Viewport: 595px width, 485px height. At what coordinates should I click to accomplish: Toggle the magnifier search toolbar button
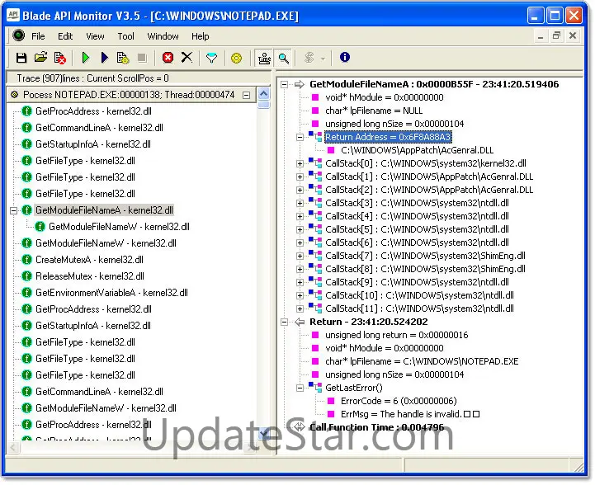pos(283,58)
